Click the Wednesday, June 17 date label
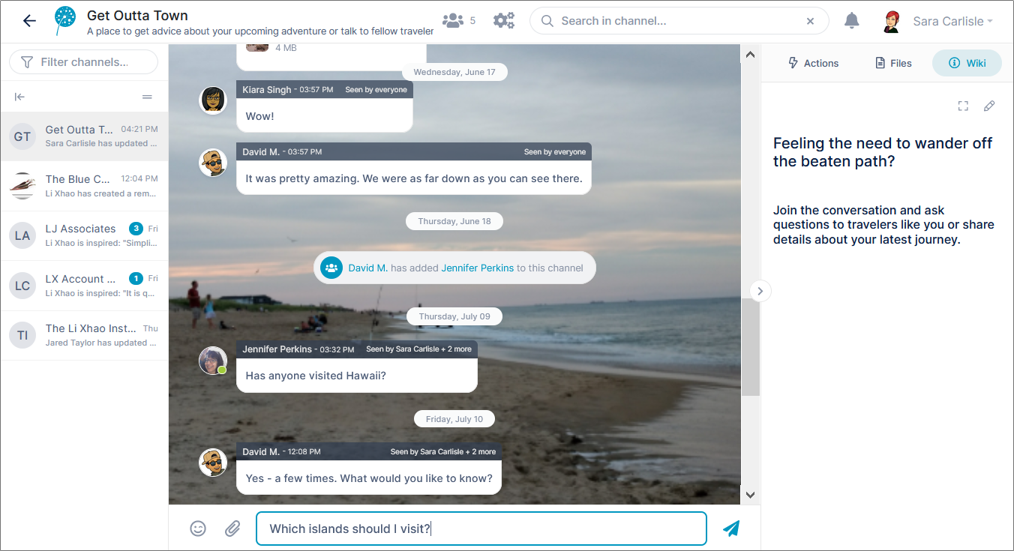This screenshot has height=551, width=1014. pyautogui.click(x=454, y=72)
